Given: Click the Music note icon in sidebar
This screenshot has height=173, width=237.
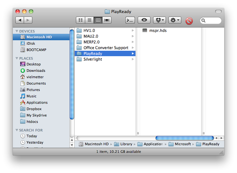Looking at the screenshot, I should pyautogui.click(x=23, y=96).
